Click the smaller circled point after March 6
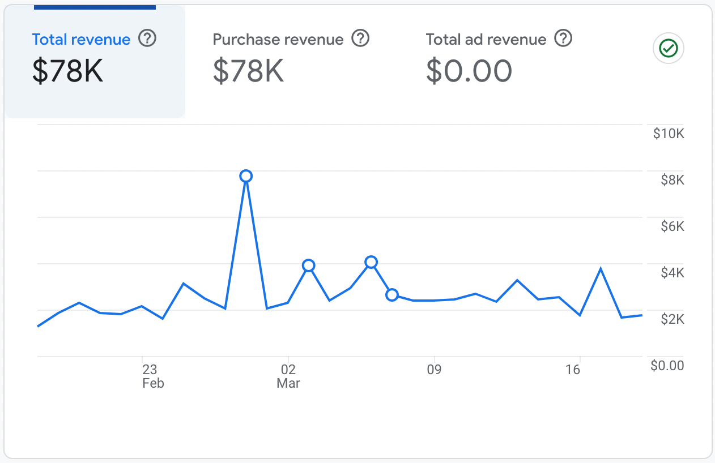This screenshot has height=463, width=715. [391, 295]
